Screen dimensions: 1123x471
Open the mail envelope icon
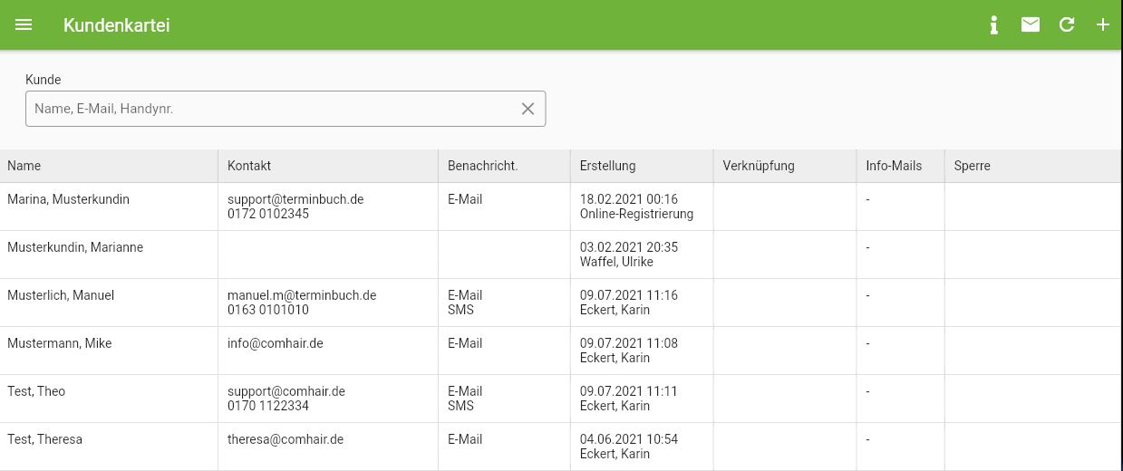point(1031,24)
